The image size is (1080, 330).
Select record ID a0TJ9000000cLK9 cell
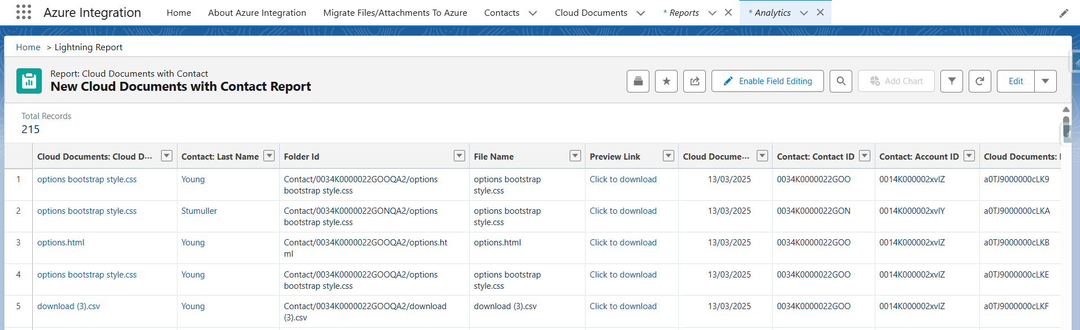[1016, 179]
